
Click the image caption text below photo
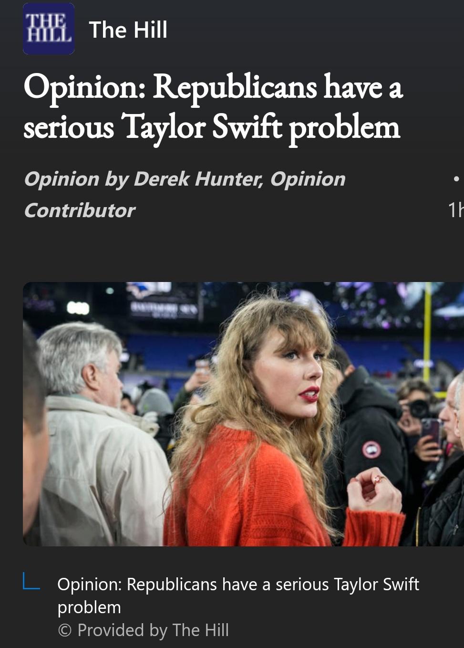coord(238,596)
